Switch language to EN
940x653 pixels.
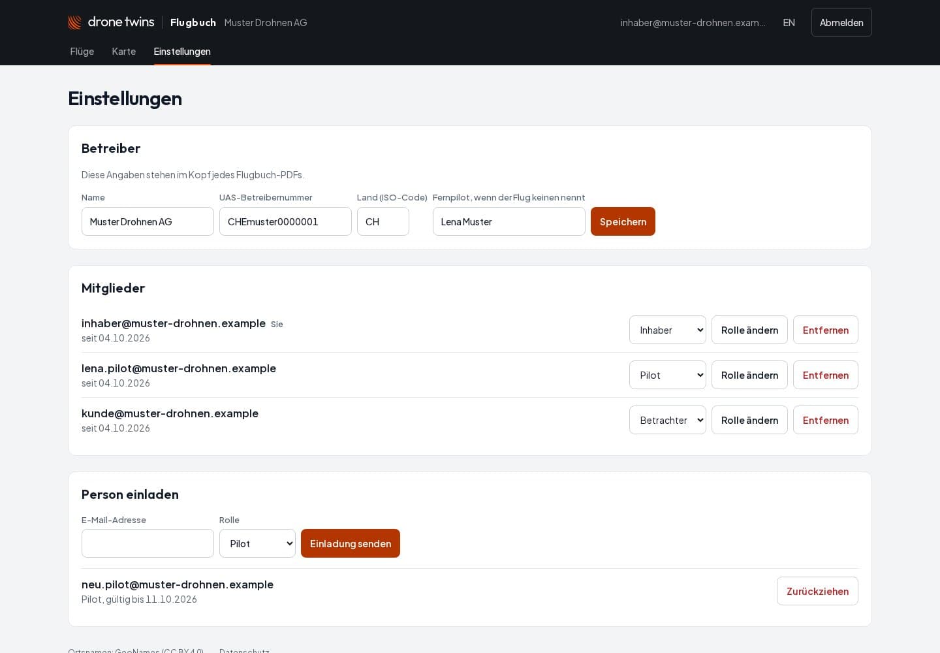[789, 22]
